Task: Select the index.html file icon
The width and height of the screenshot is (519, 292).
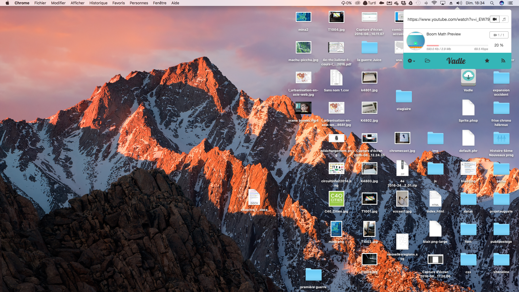Action: 435,199
